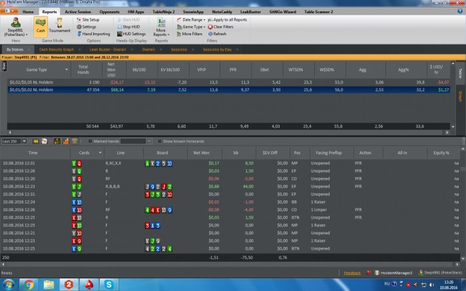Image resolution: width=466 pixels, height=291 pixels.
Task: Switch to Active Session tab
Action: [x=78, y=12]
